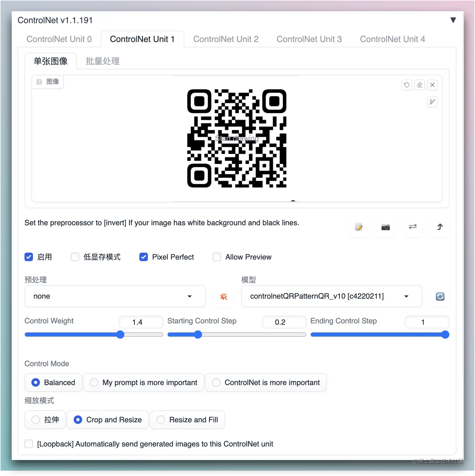Open webcam using the camera icon

[x=385, y=227]
